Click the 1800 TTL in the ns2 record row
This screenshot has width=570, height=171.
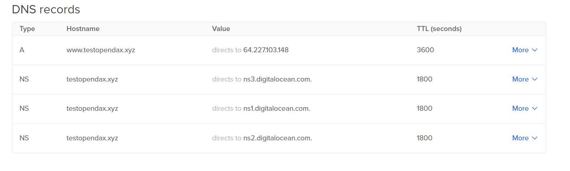point(424,138)
